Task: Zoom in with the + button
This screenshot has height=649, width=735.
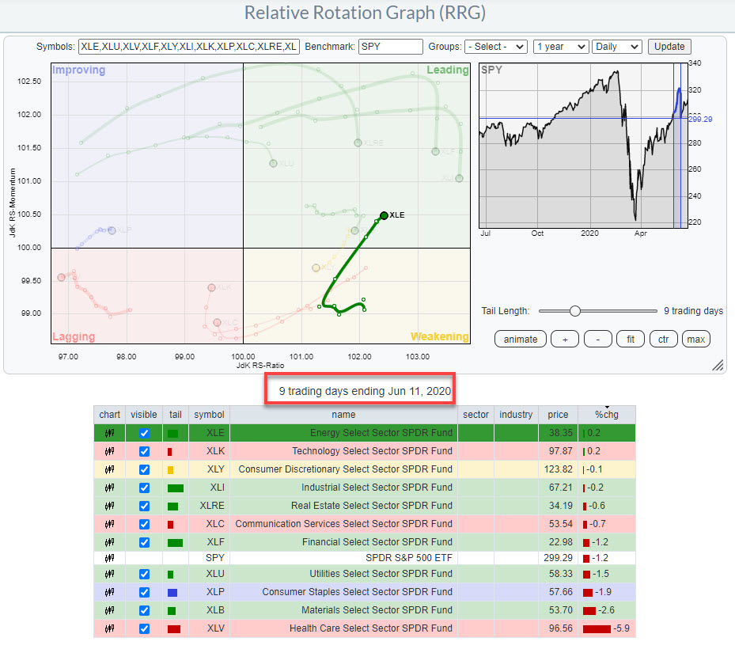Action: (565, 339)
